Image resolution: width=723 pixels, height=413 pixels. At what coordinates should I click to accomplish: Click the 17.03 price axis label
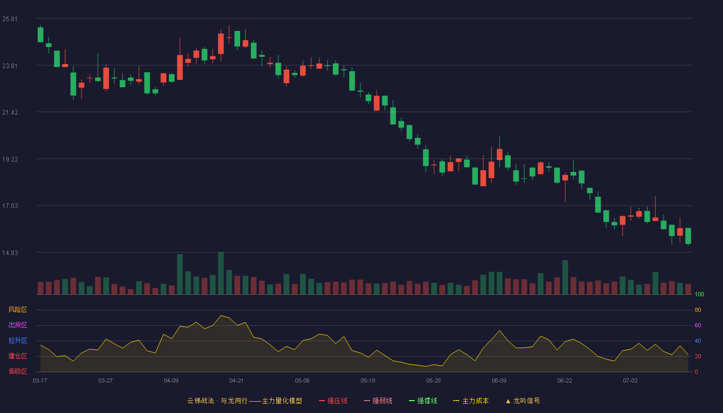coord(10,206)
